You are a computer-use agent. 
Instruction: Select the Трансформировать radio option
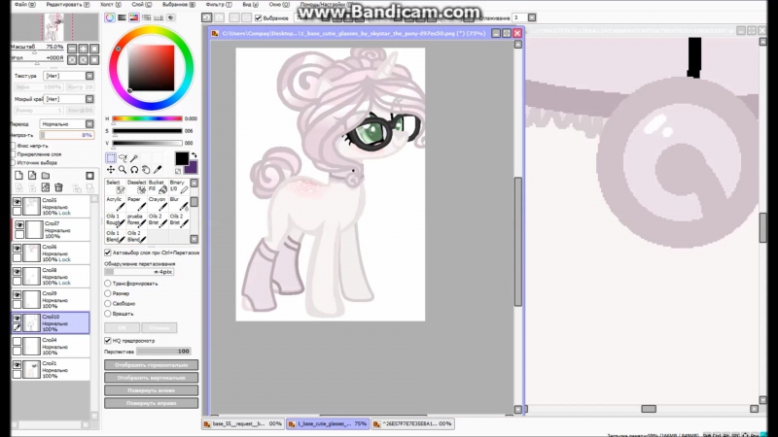(108, 284)
